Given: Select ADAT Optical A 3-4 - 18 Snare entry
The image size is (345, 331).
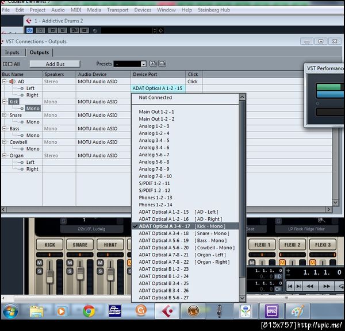Looking at the screenshot, I should click(184, 233).
